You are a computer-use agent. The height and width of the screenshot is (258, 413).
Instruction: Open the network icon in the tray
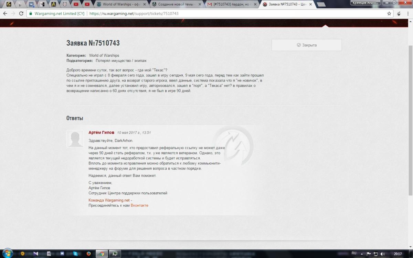pyautogui.click(x=375, y=254)
